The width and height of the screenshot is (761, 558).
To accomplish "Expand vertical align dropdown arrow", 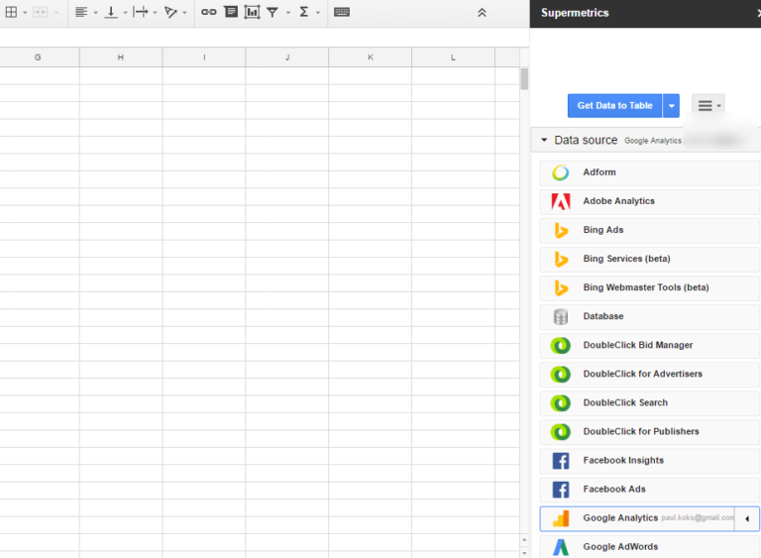I will click(x=125, y=13).
